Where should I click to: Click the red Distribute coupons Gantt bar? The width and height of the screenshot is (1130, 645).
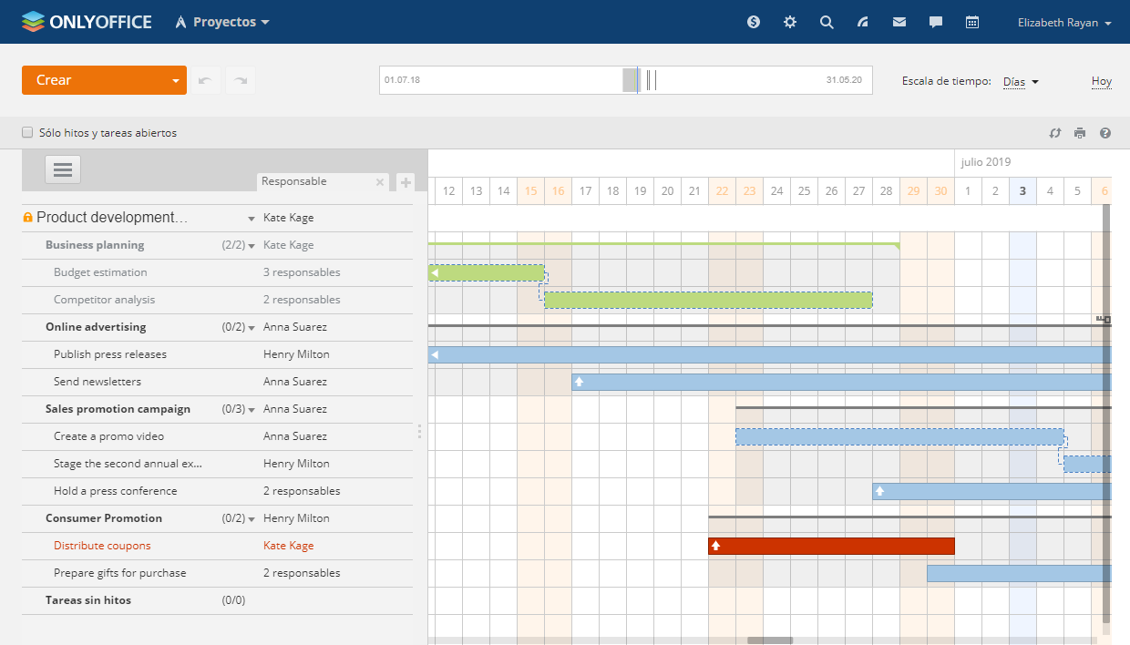831,546
